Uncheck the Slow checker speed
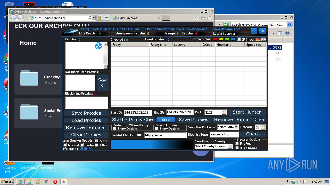The height and width of the screenshot is (185, 330). [x=97, y=141]
